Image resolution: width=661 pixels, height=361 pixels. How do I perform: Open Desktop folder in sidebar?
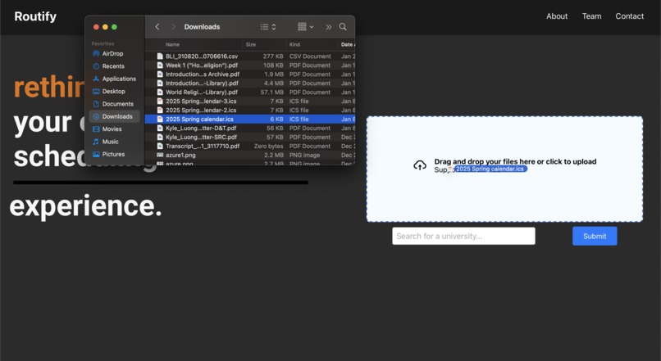pyautogui.click(x=112, y=92)
